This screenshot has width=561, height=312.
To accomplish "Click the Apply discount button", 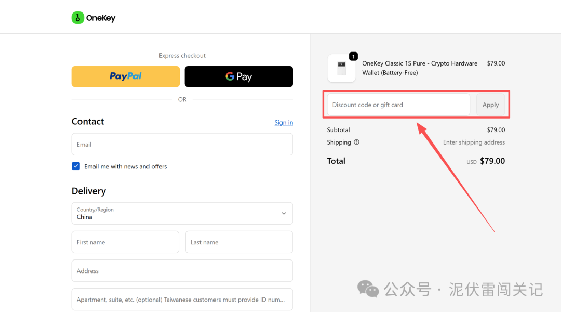I will click(x=490, y=105).
